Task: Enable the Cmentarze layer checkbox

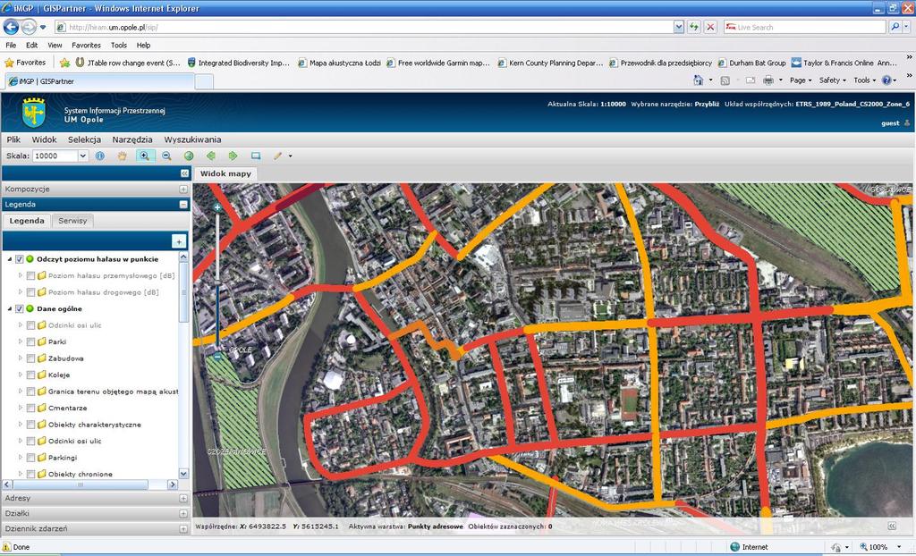Action: pyautogui.click(x=31, y=409)
